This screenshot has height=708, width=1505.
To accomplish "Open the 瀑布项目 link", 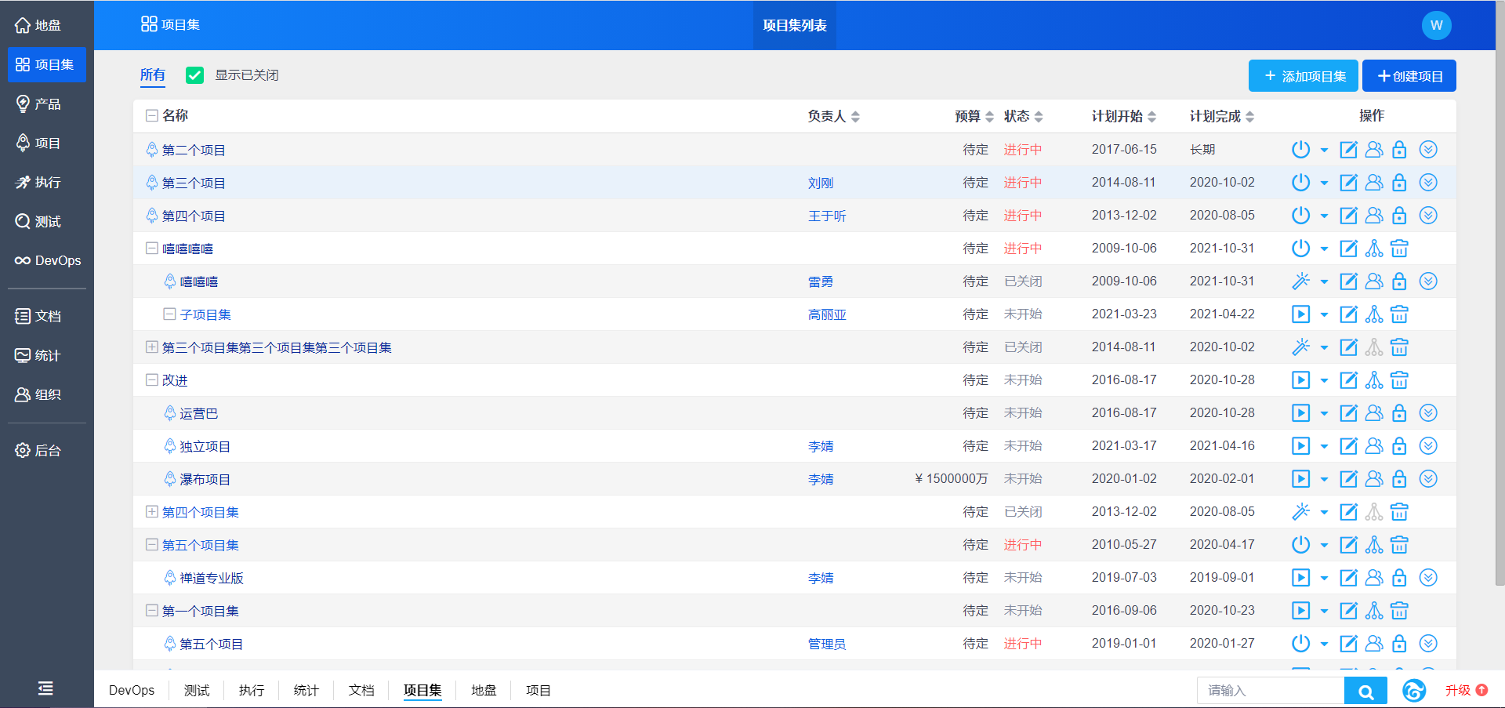I will (205, 479).
